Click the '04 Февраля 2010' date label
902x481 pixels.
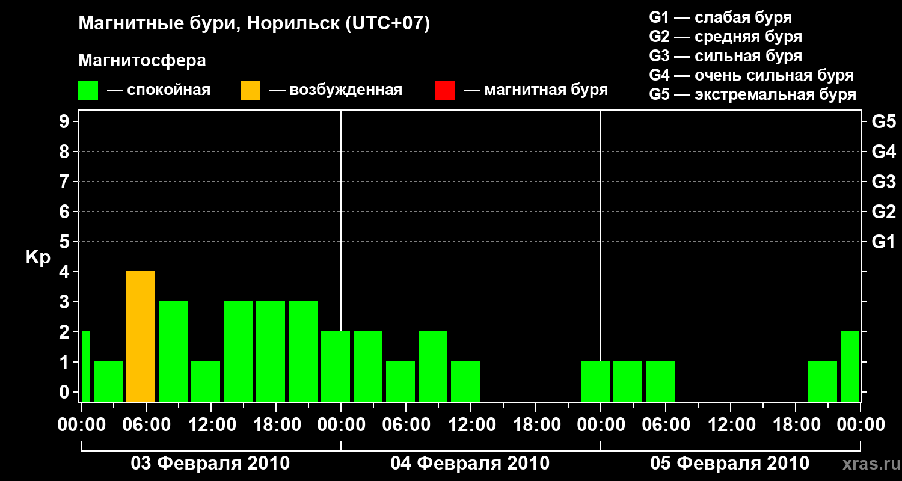coord(470,464)
